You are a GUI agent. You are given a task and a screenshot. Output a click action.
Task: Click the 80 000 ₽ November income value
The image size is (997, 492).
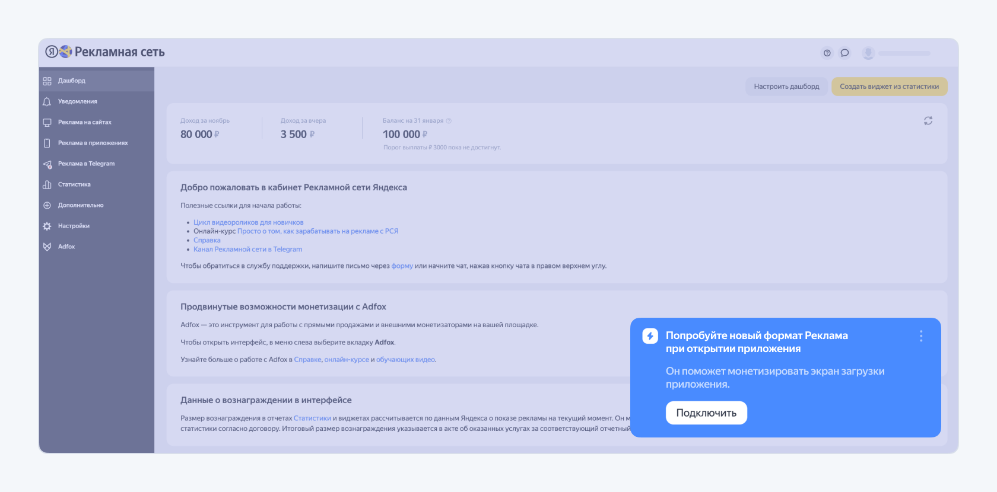pos(200,135)
